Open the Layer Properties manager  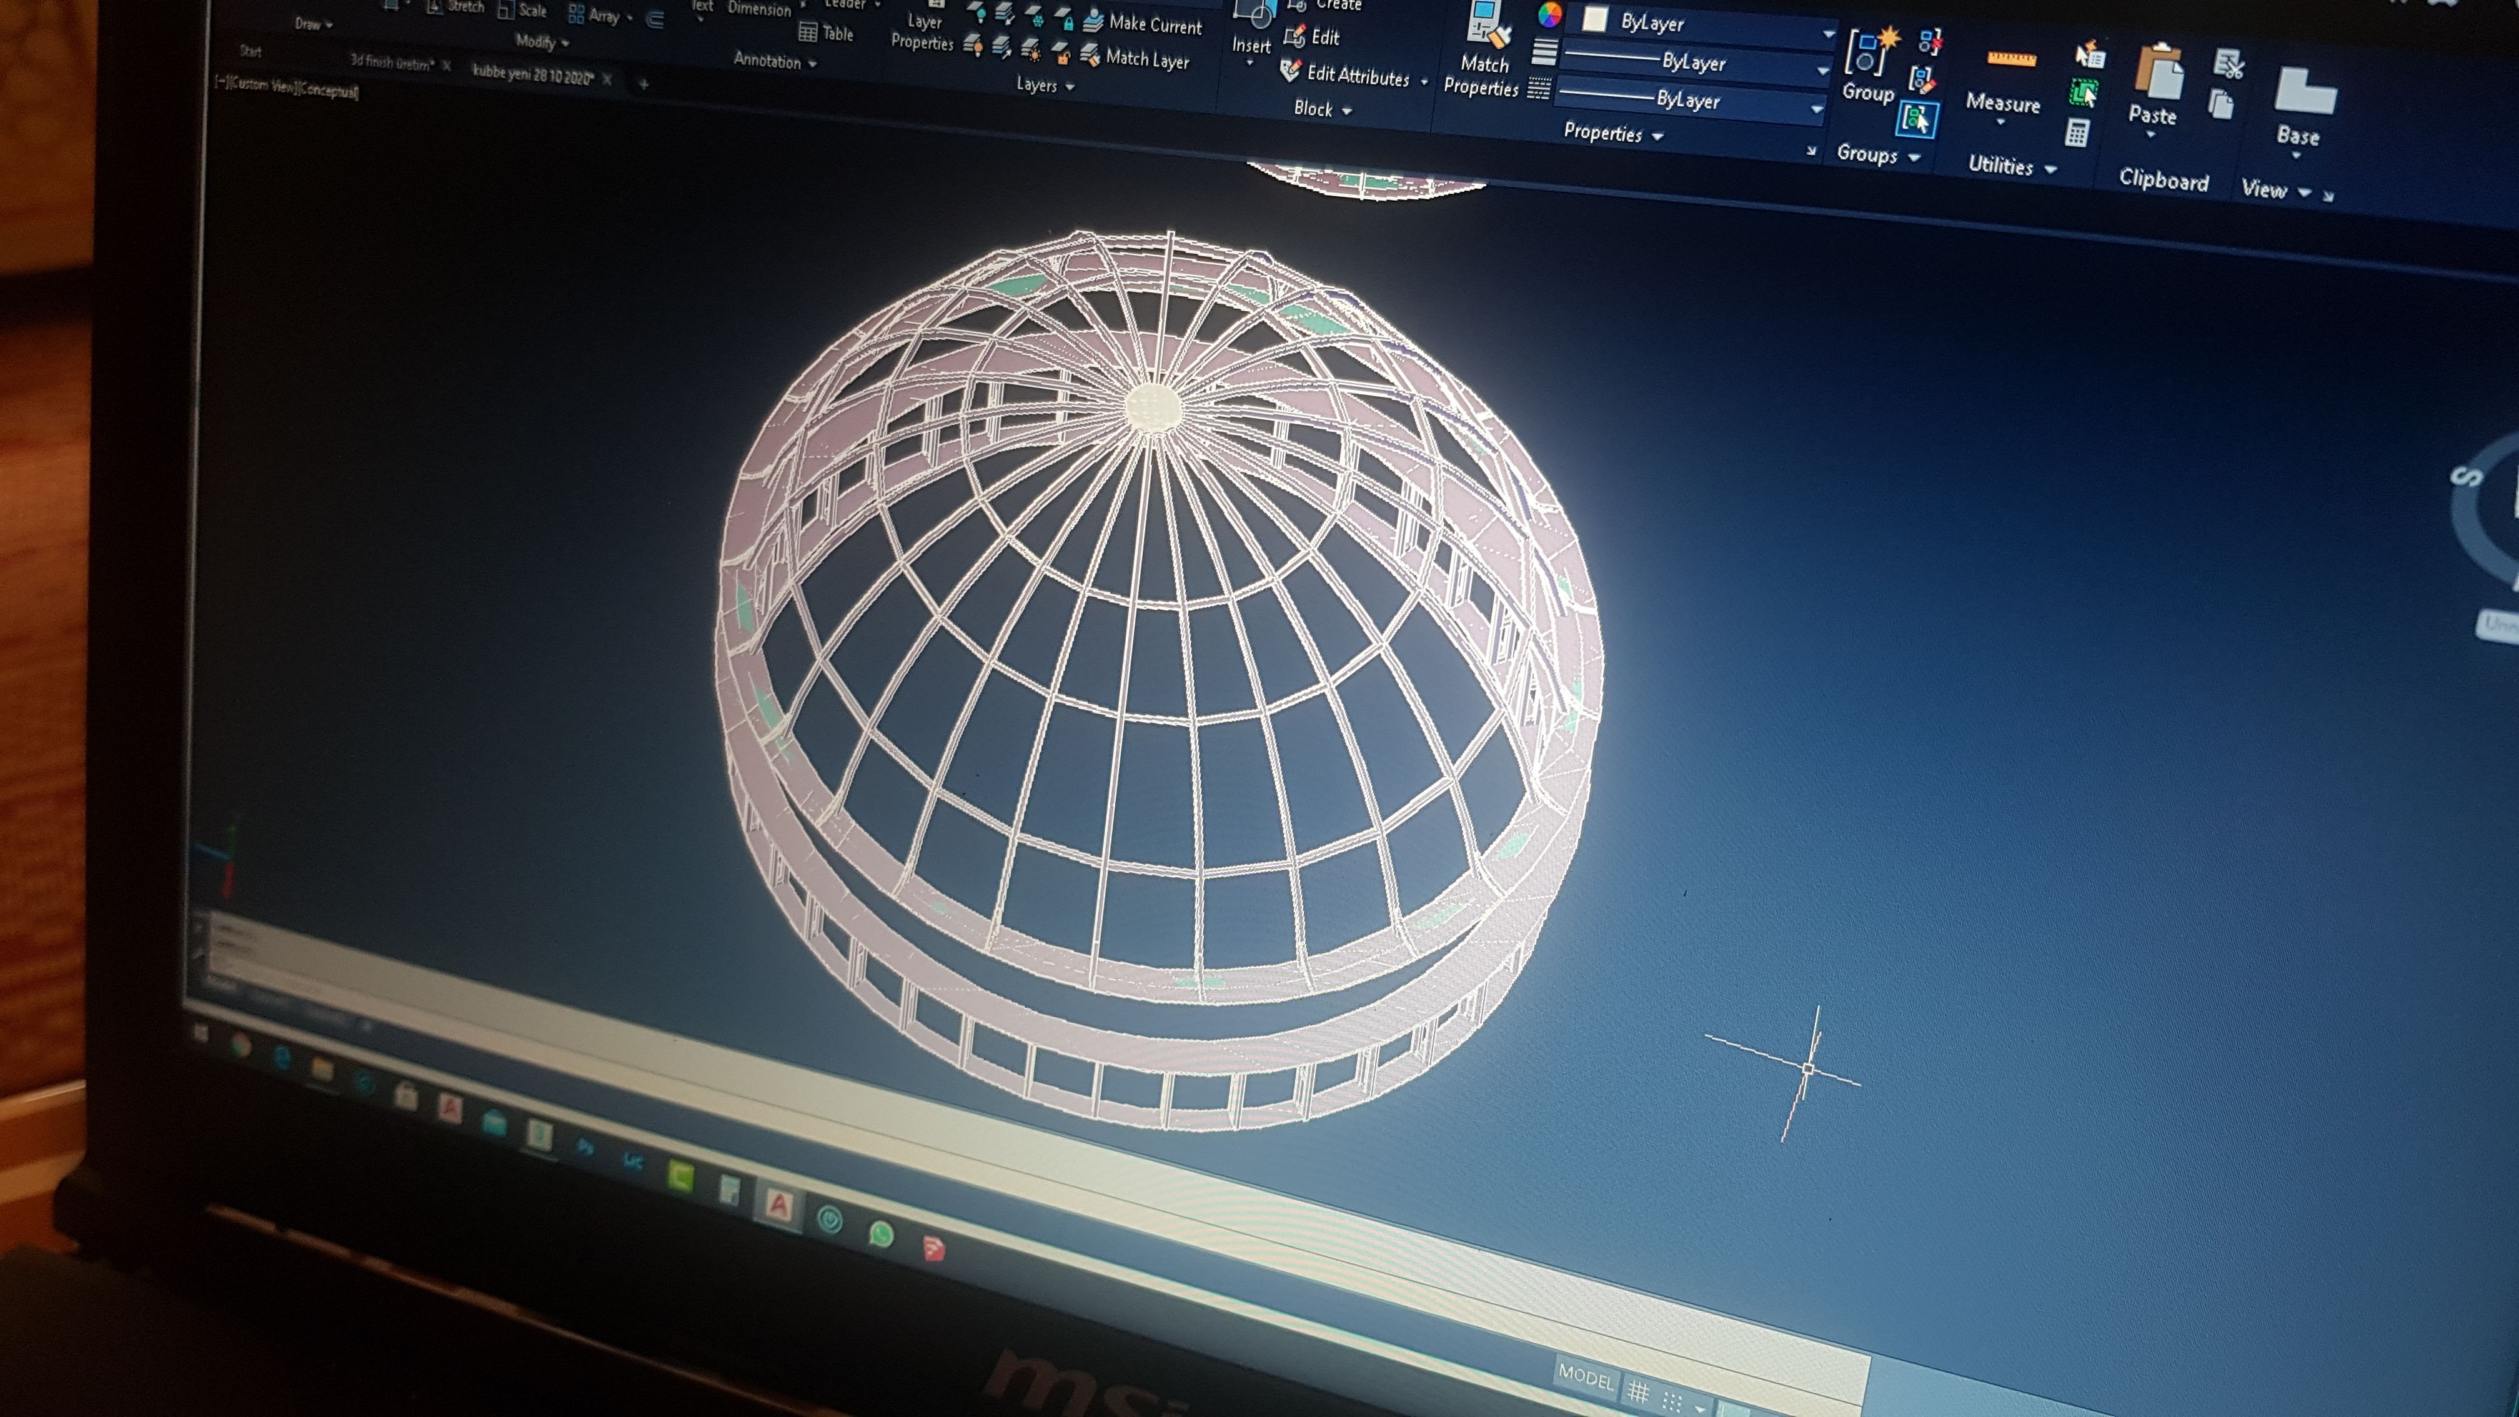pos(922,27)
